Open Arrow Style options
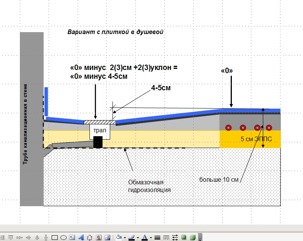 (x=175, y=238)
